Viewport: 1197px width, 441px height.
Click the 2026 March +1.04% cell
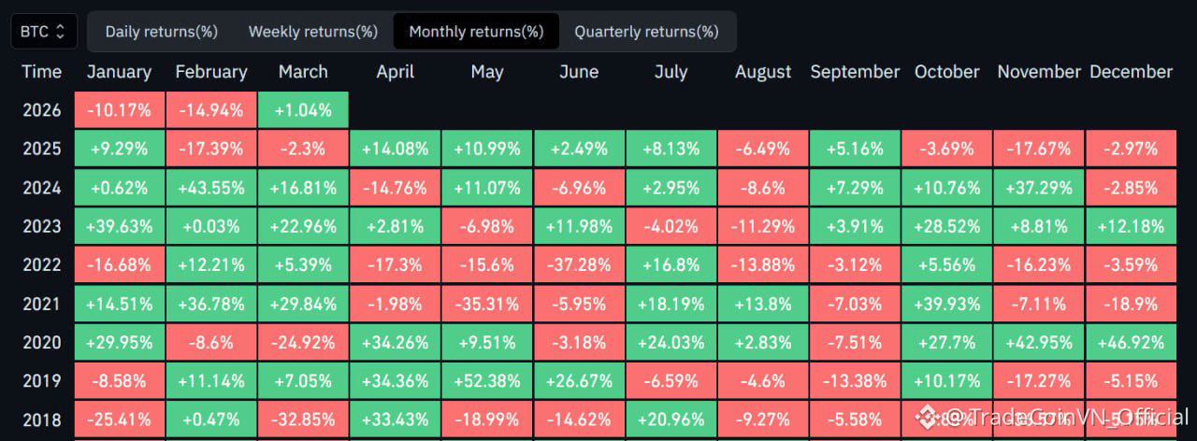pyautogui.click(x=303, y=110)
